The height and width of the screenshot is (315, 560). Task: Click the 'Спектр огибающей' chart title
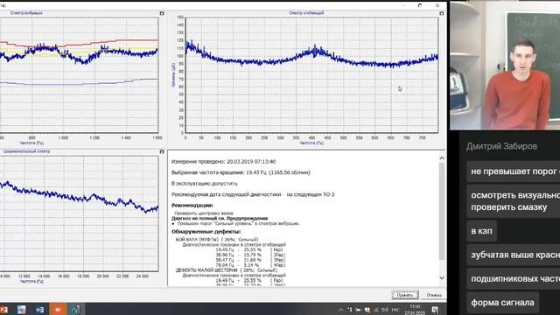pos(306,13)
